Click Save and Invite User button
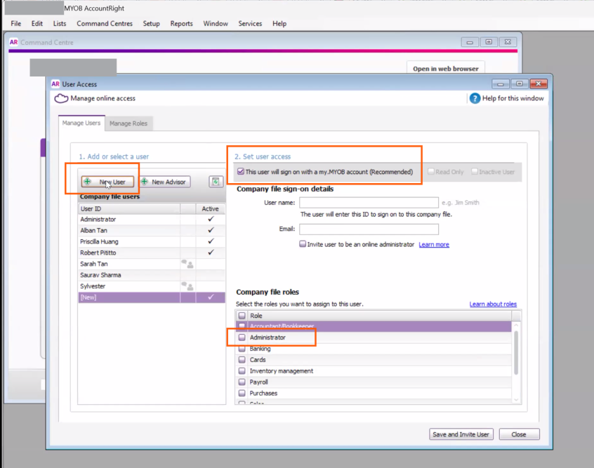This screenshot has height=468, width=594. pyautogui.click(x=461, y=434)
